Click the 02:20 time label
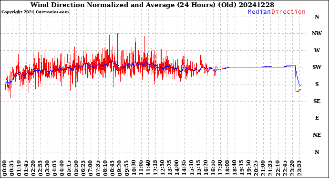 pyautogui.click(x=33, y=168)
